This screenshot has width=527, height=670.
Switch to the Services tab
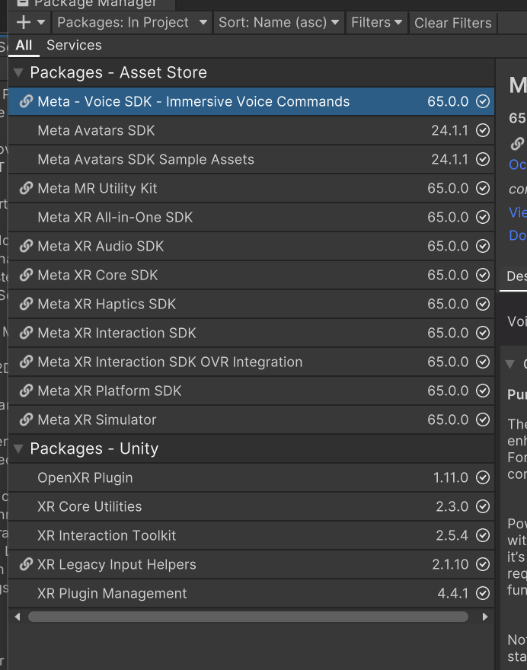tap(74, 45)
